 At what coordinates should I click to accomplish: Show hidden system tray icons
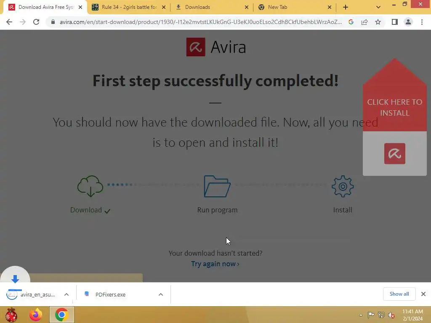pyautogui.click(x=361, y=315)
